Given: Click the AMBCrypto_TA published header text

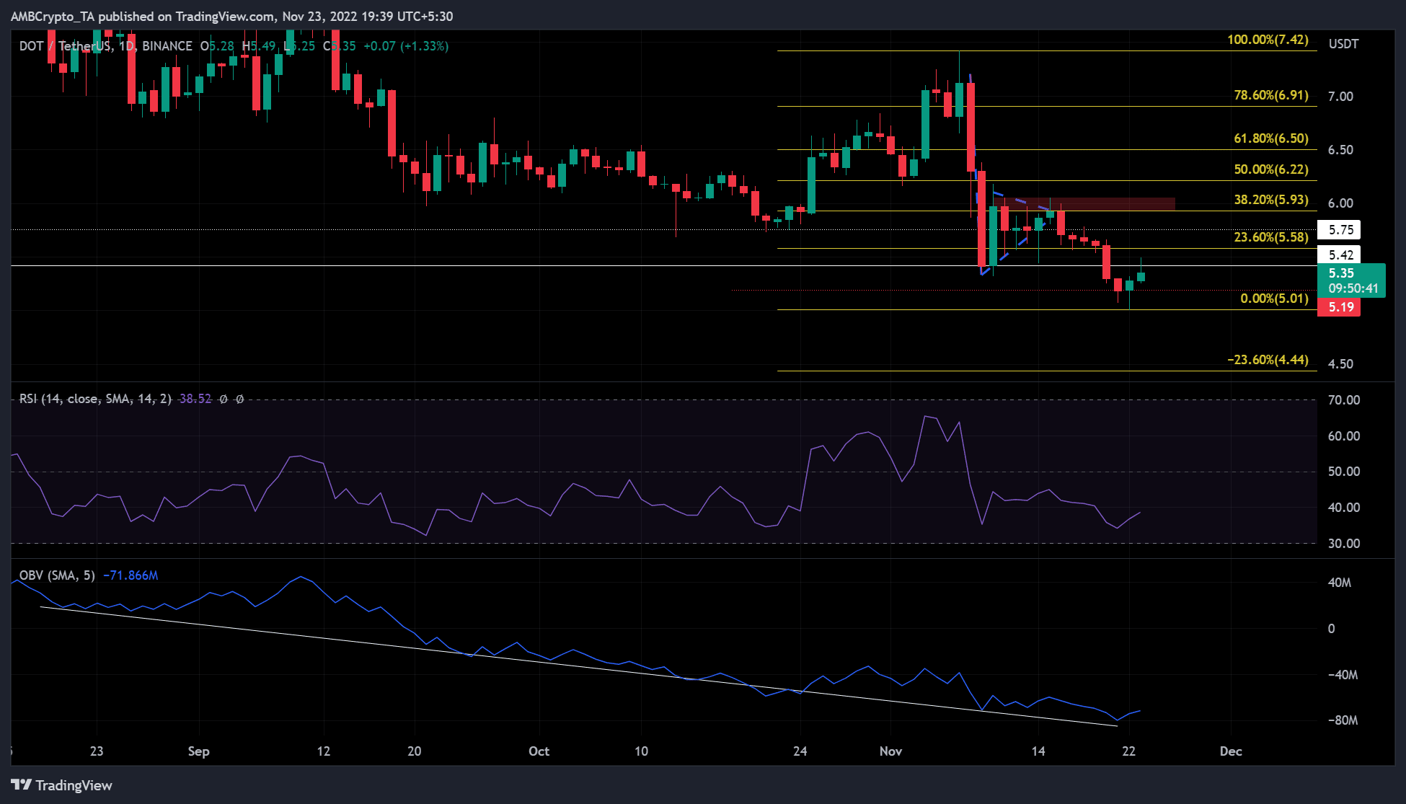Looking at the screenshot, I should 232,16.
